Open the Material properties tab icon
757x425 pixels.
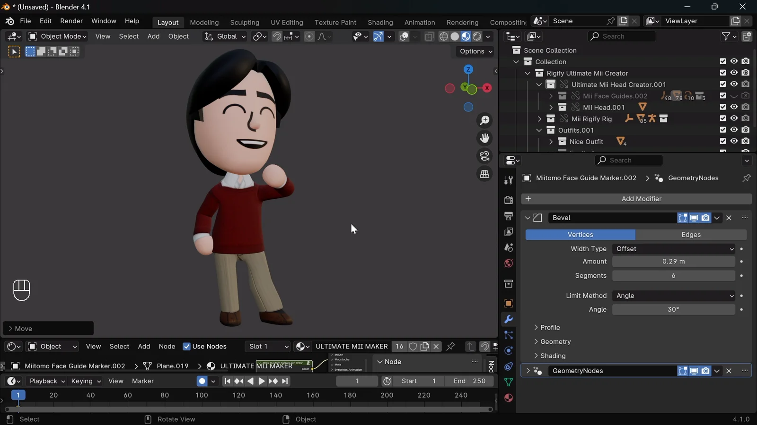click(509, 398)
